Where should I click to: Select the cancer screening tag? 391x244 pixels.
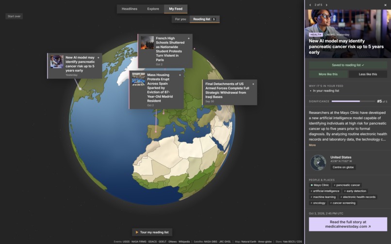(342, 203)
